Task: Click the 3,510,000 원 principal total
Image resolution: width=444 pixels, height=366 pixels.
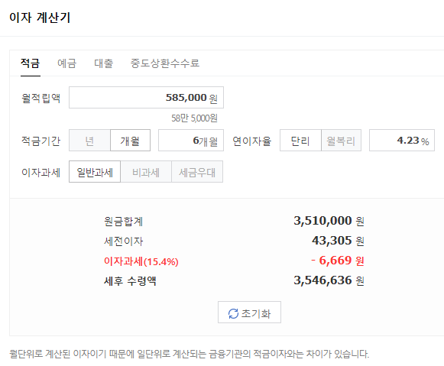Action: point(329,221)
